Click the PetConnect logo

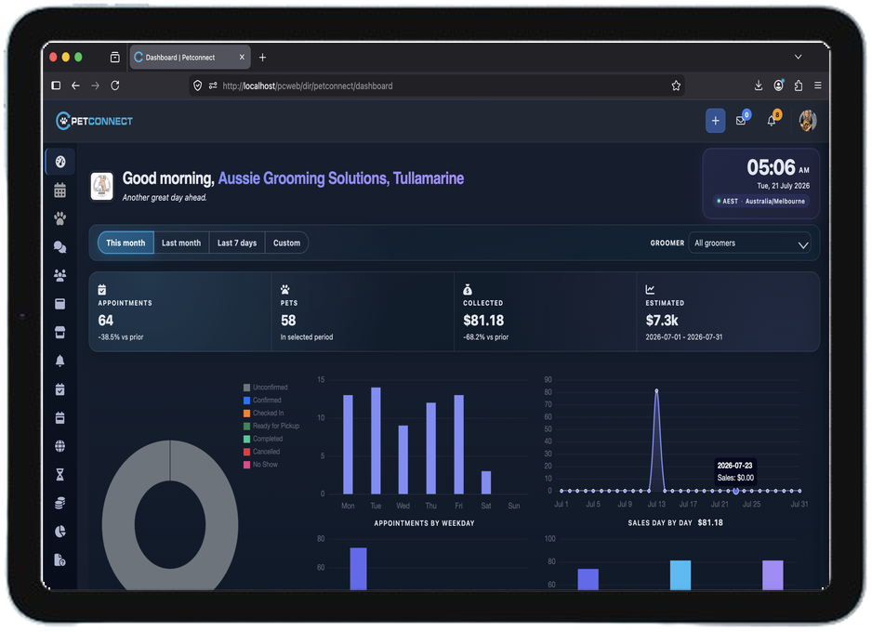click(95, 121)
